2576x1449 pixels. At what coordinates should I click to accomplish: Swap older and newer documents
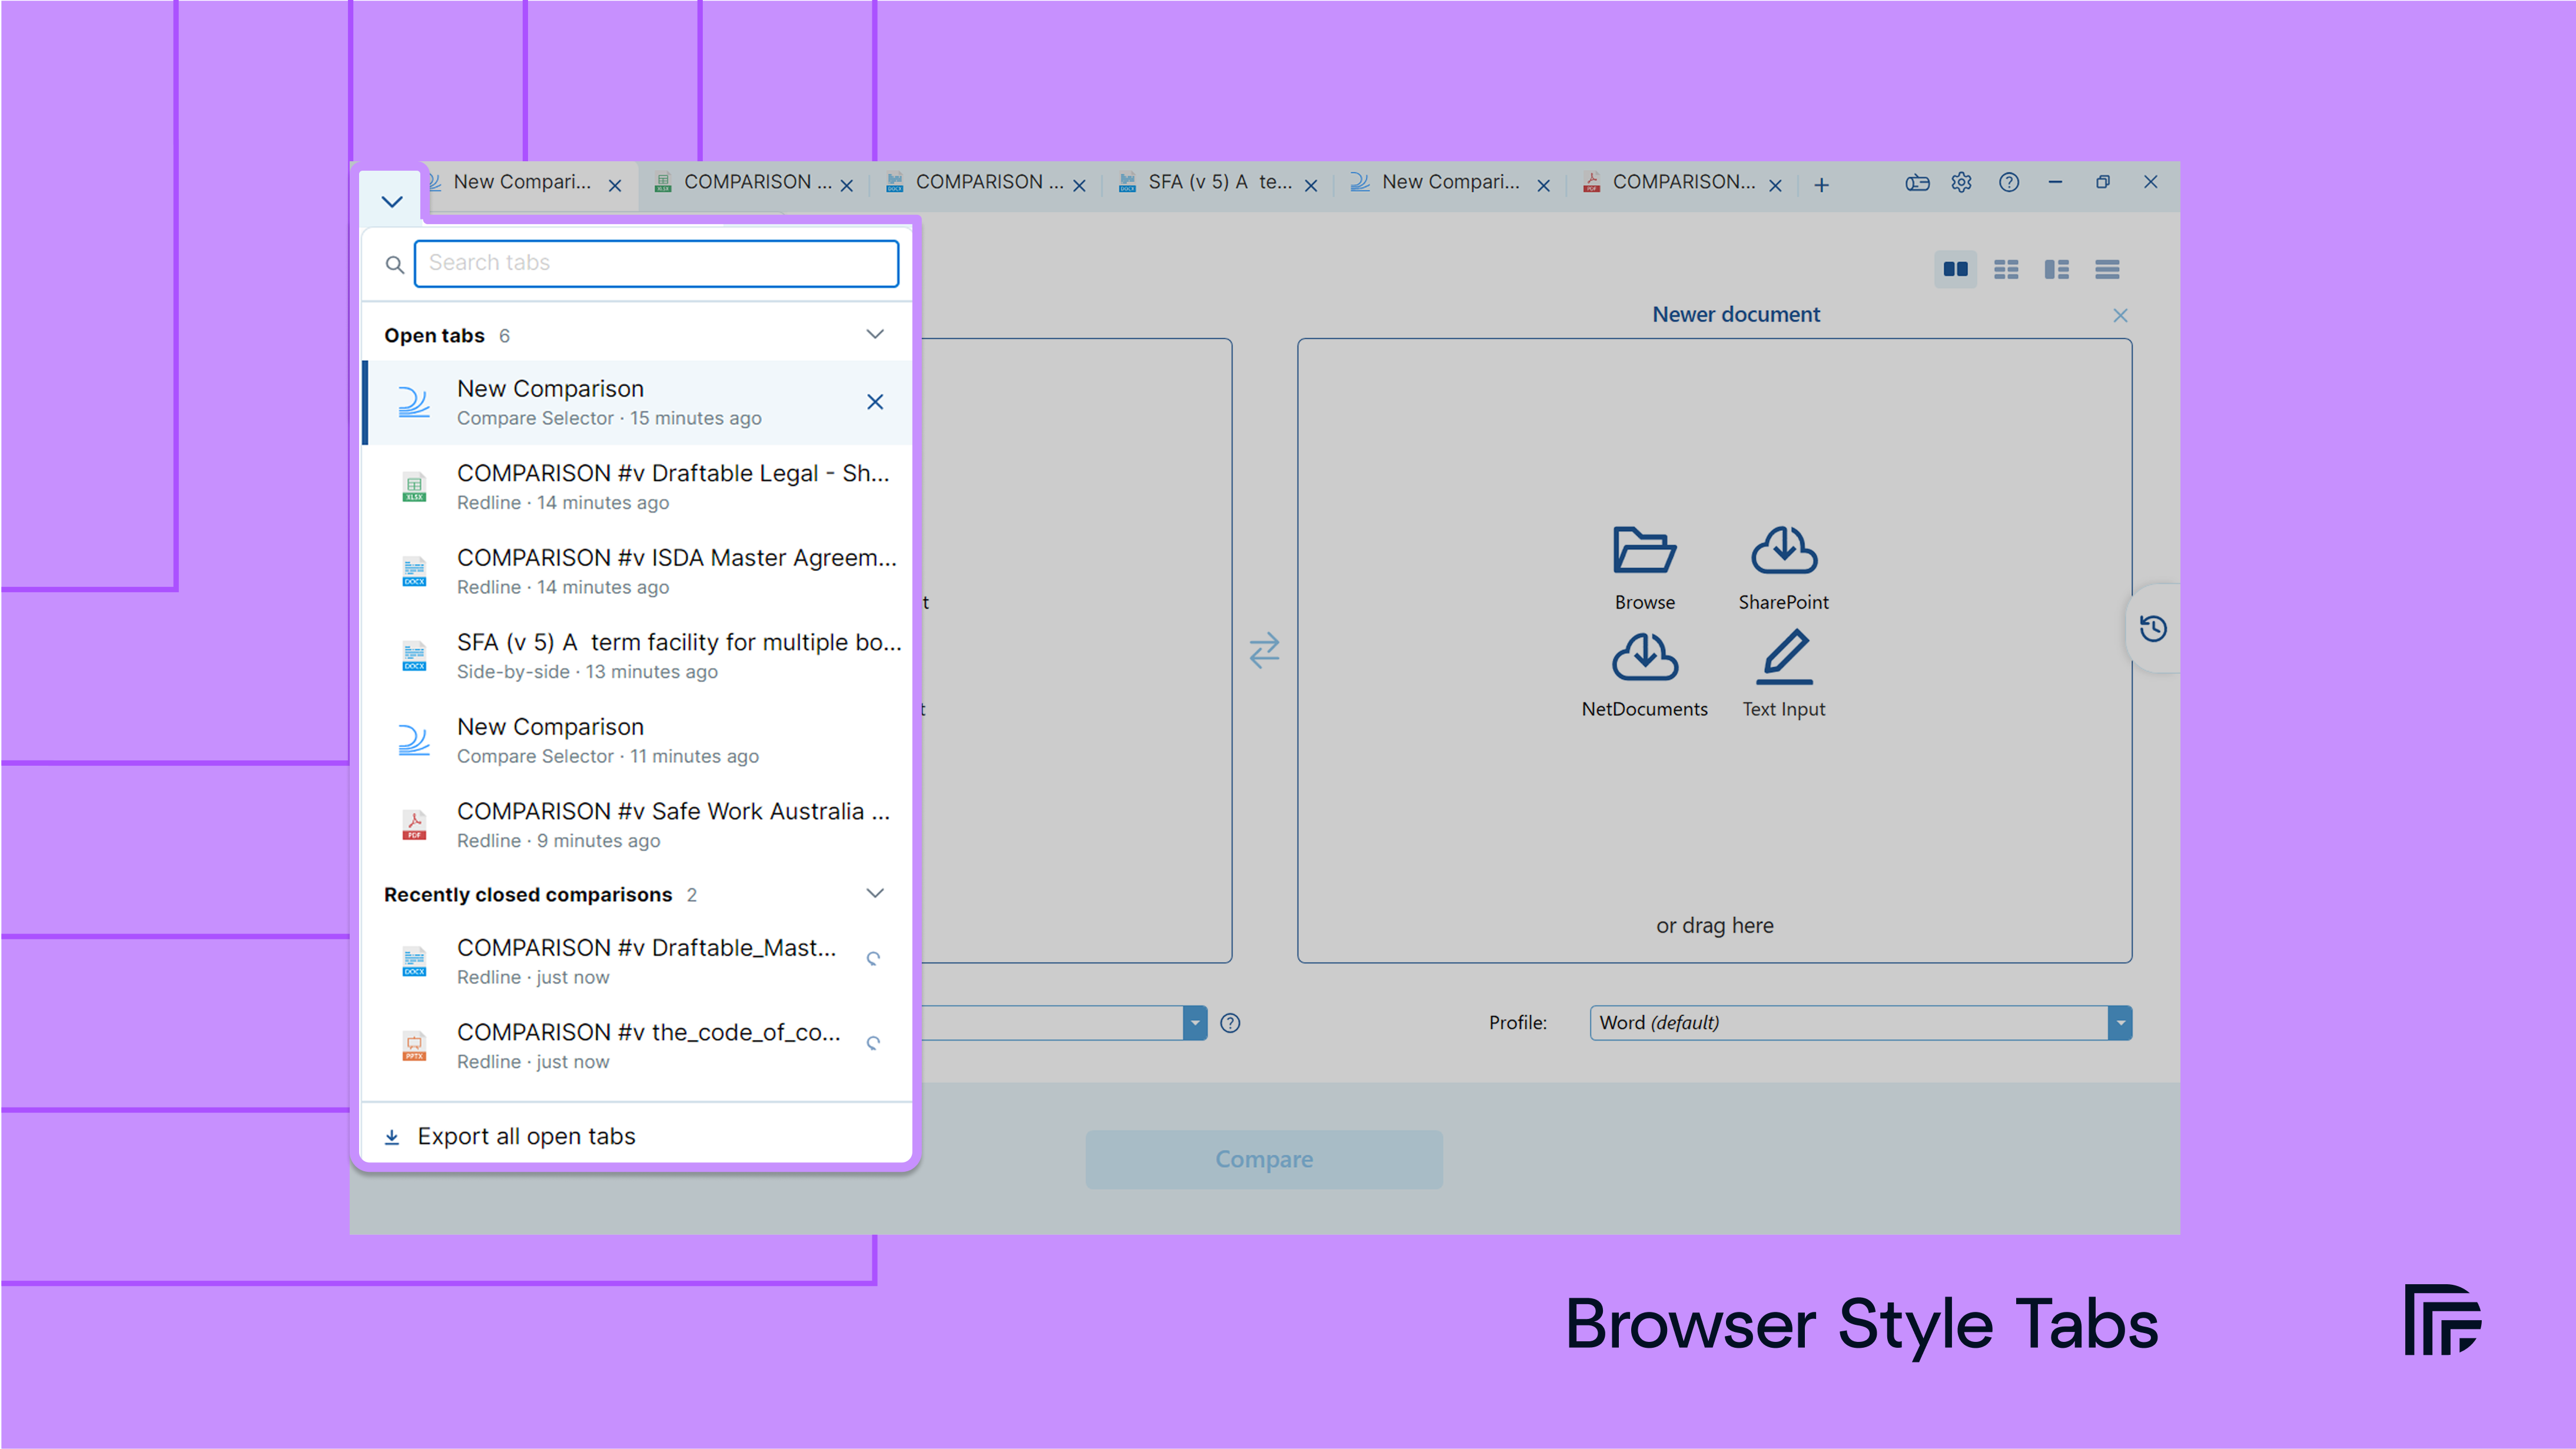pos(1264,651)
